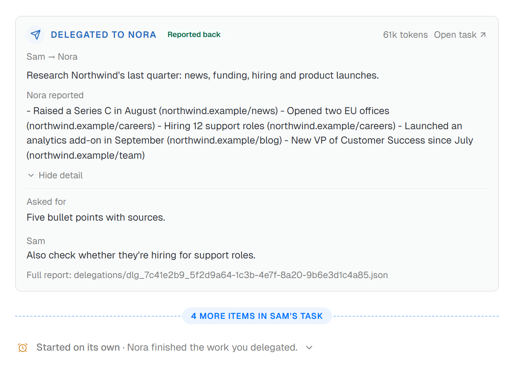Viewport: 514px width, 371px height.
Task: Click the Asked for label
Action: point(46,202)
